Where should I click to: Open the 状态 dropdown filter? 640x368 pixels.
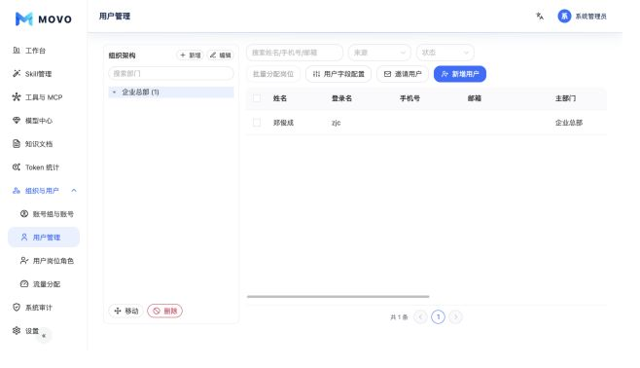[444, 53]
